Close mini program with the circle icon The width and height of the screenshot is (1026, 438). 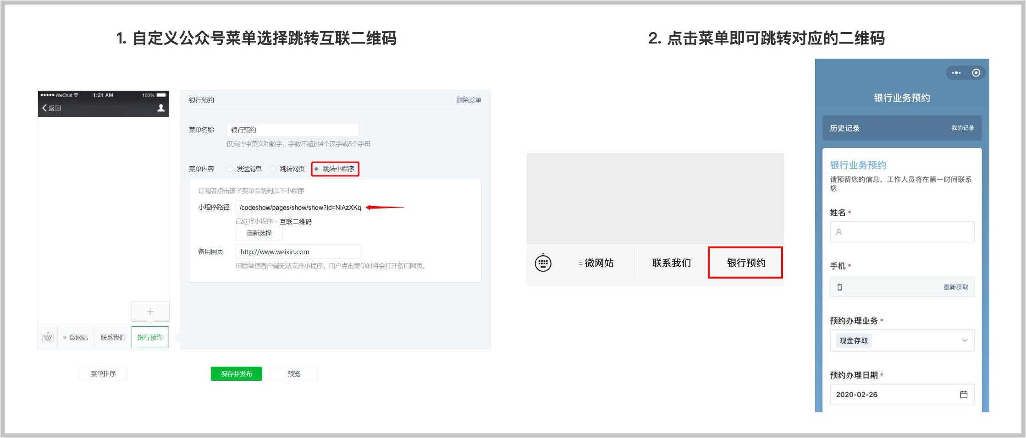coord(976,73)
